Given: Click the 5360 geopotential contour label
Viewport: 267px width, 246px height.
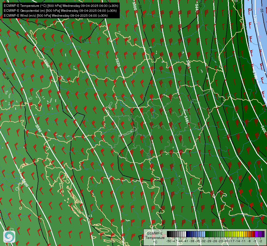Looking at the screenshot, I should 255,19.
